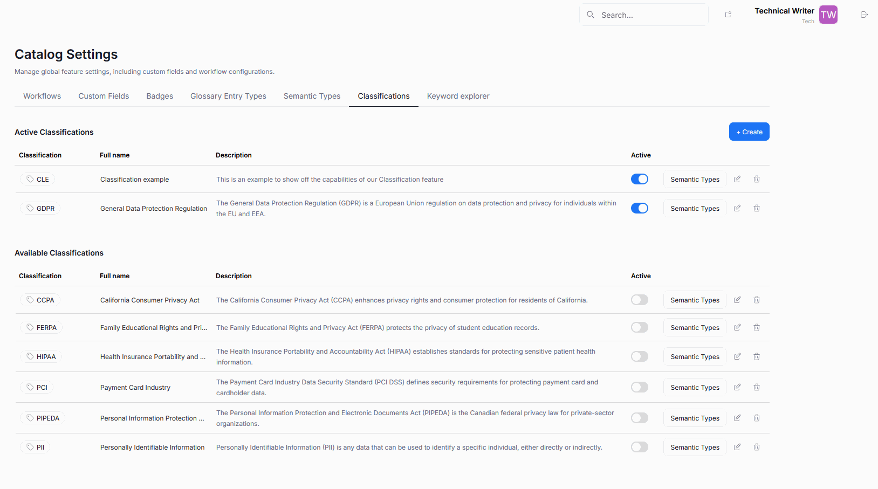Click edit icon for FERPA row
The image size is (878, 489).
[737, 327]
